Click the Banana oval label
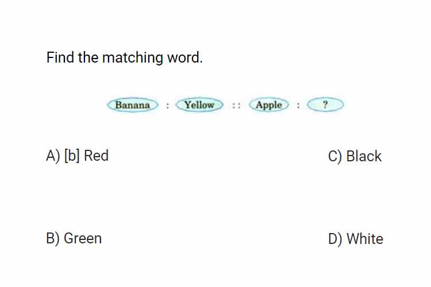The image size is (431, 287). click(x=133, y=105)
